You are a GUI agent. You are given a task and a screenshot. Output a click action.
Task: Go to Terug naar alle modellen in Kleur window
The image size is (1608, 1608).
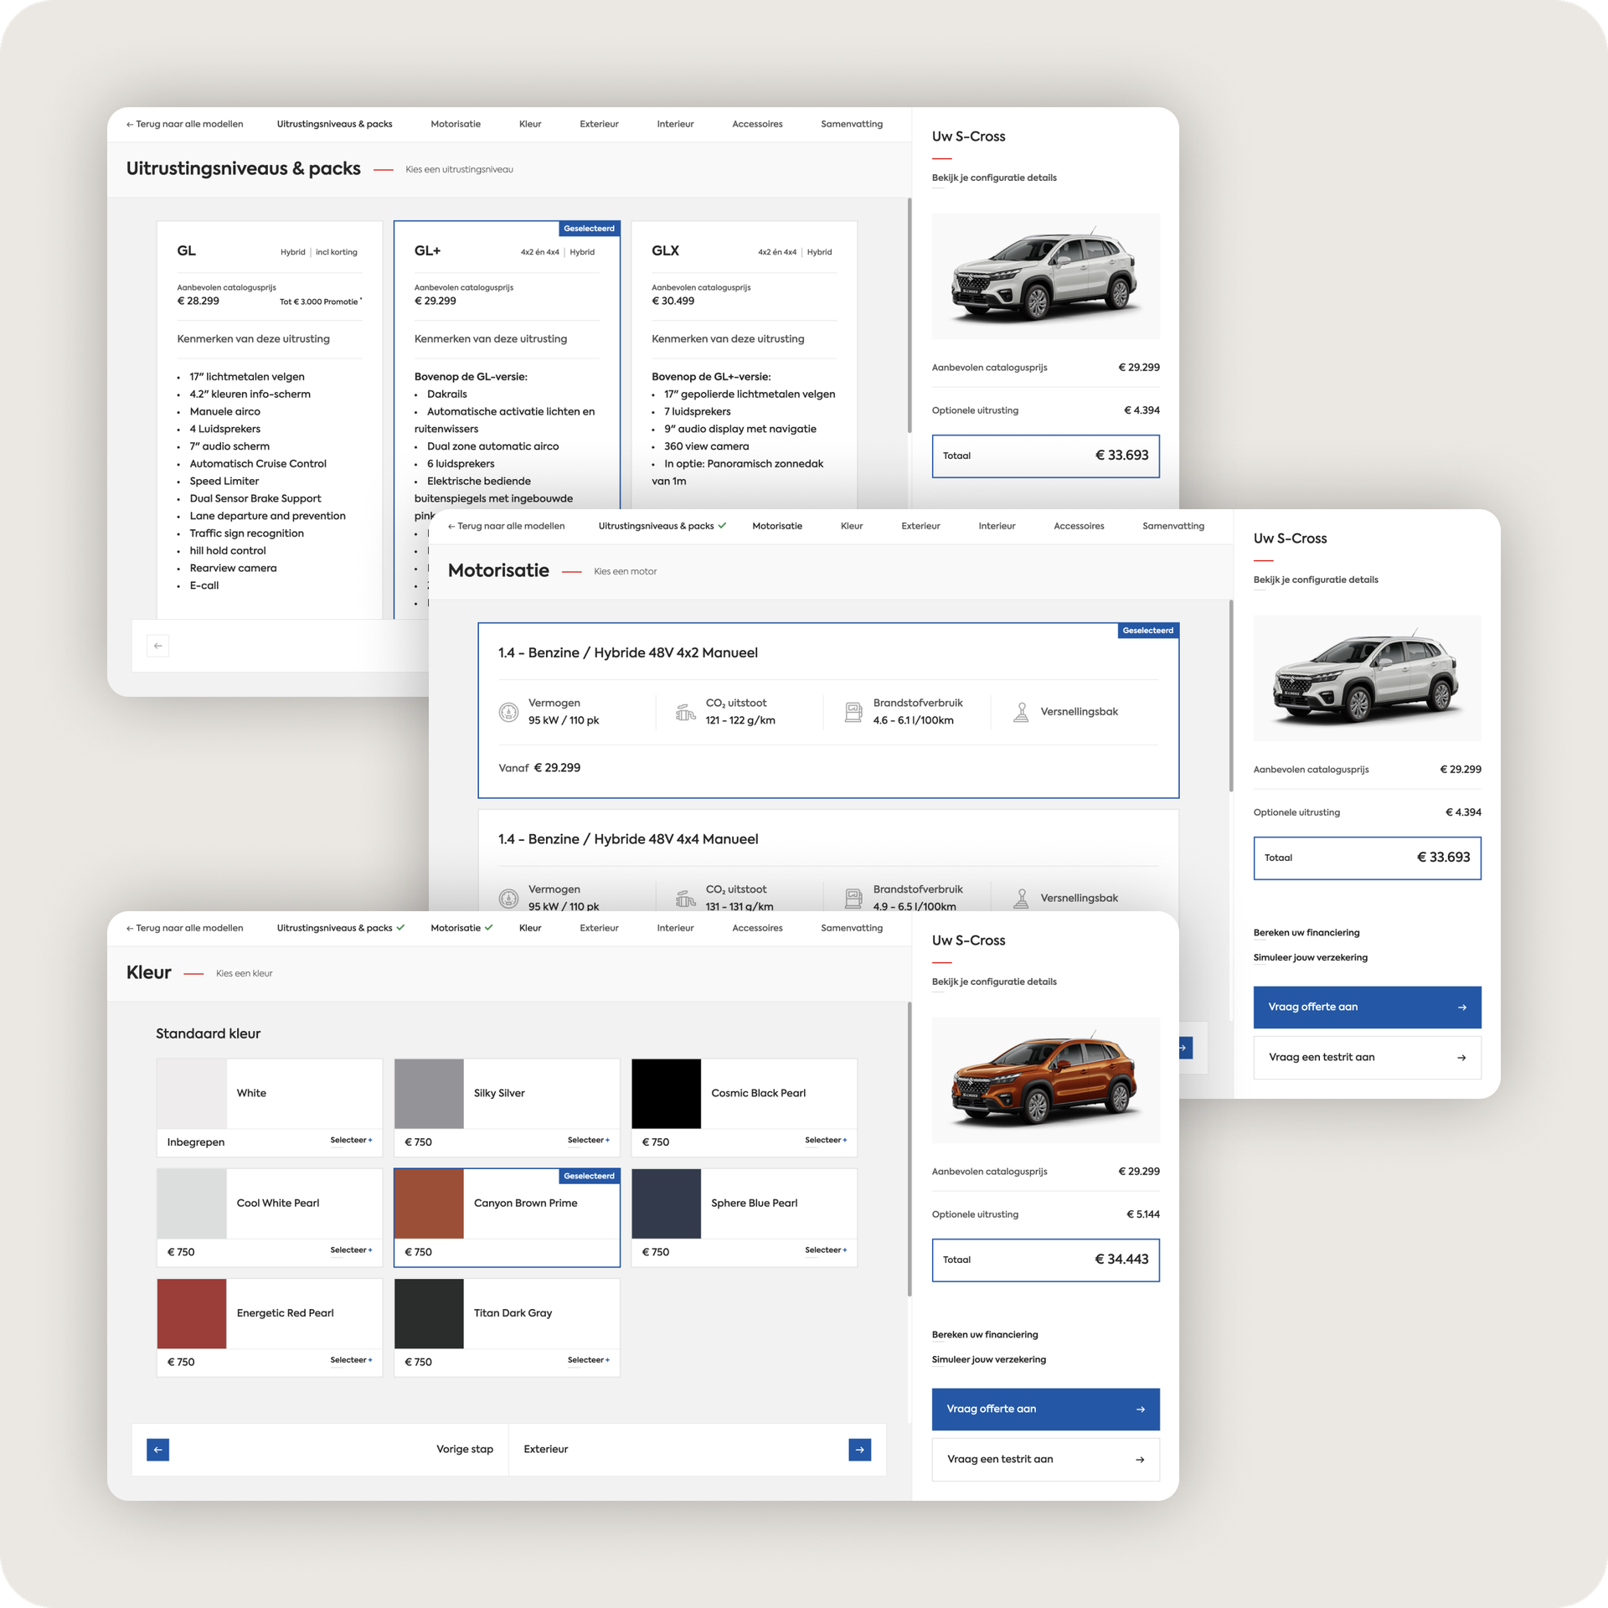184,928
